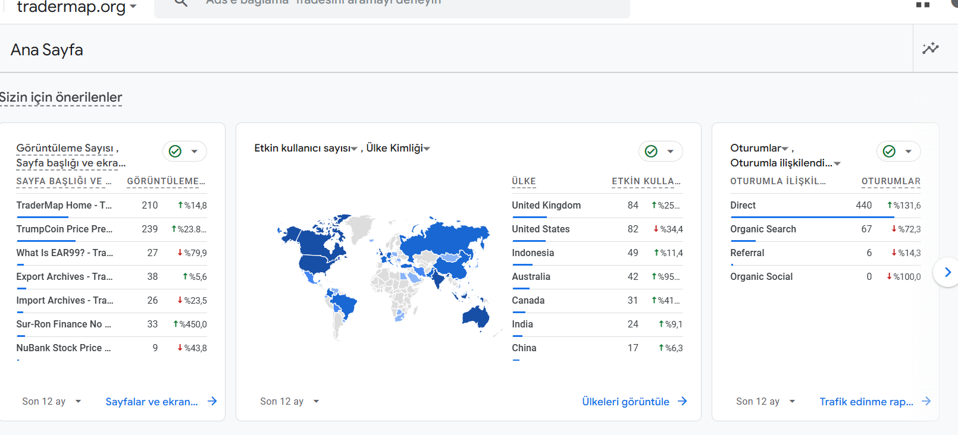Click arrow icon next to Trafik edinme rap...
Screen dimensions: 958x435
pyautogui.click(x=926, y=401)
